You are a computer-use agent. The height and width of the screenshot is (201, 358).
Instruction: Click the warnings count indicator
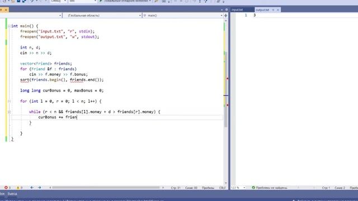point(20,188)
